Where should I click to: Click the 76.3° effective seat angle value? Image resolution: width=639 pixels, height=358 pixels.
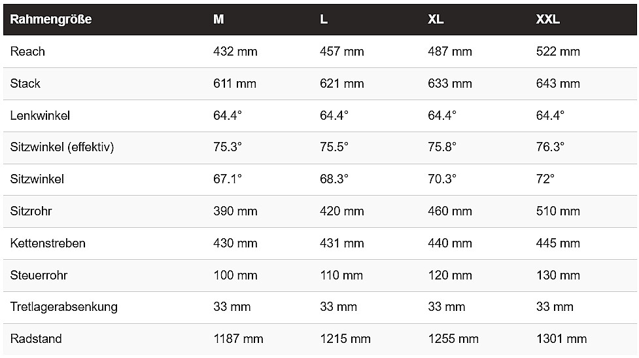tap(550, 147)
